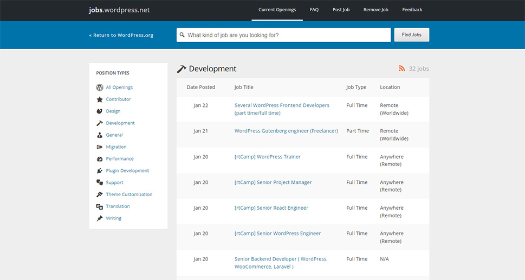View Plugin Development jobs
Image resolution: width=525 pixels, height=280 pixels.
click(127, 171)
